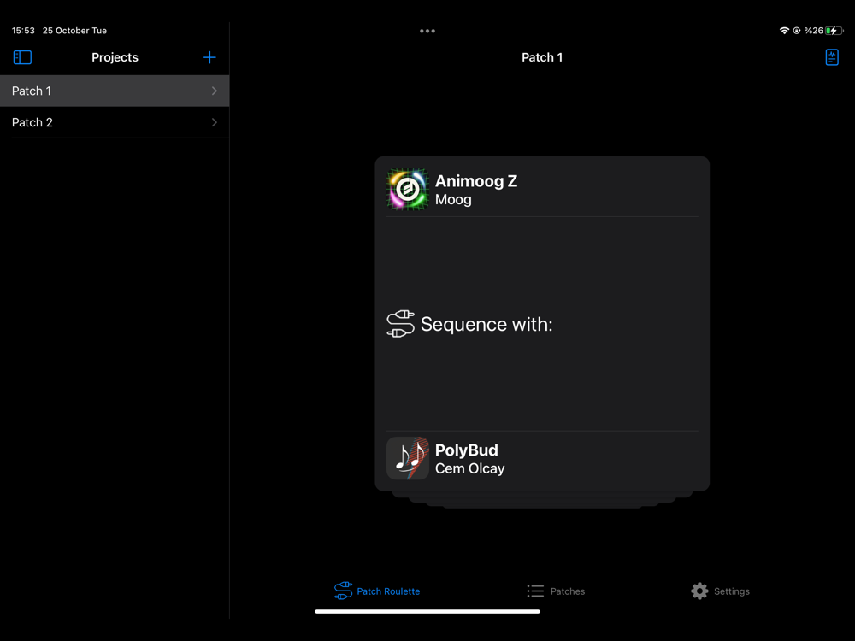The width and height of the screenshot is (855, 641).
Task: Tap the orientation lock status icon
Action: [797, 31]
